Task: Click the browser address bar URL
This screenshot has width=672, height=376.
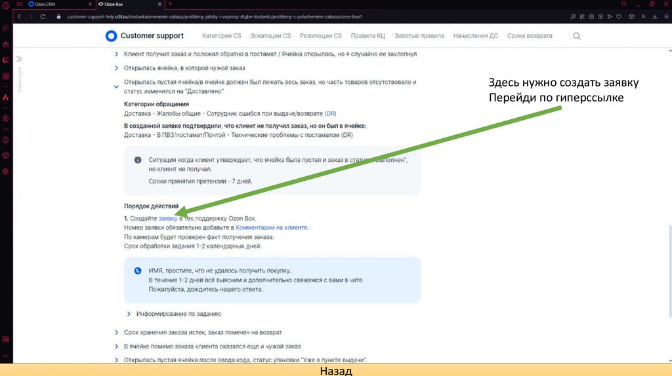Action: [215, 16]
